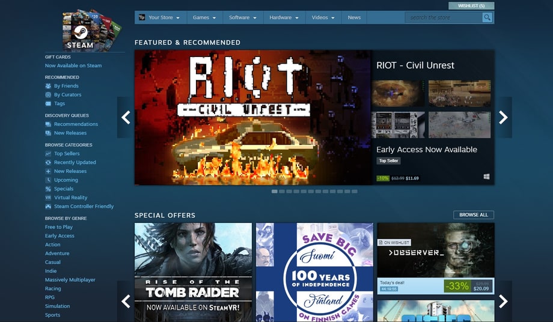Click the Steam Controller Friendly icon
553x322 pixels.
coord(48,207)
